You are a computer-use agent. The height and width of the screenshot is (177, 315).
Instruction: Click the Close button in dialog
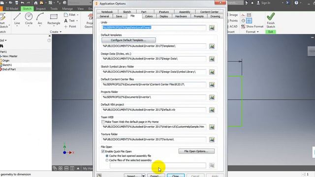point(176,176)
